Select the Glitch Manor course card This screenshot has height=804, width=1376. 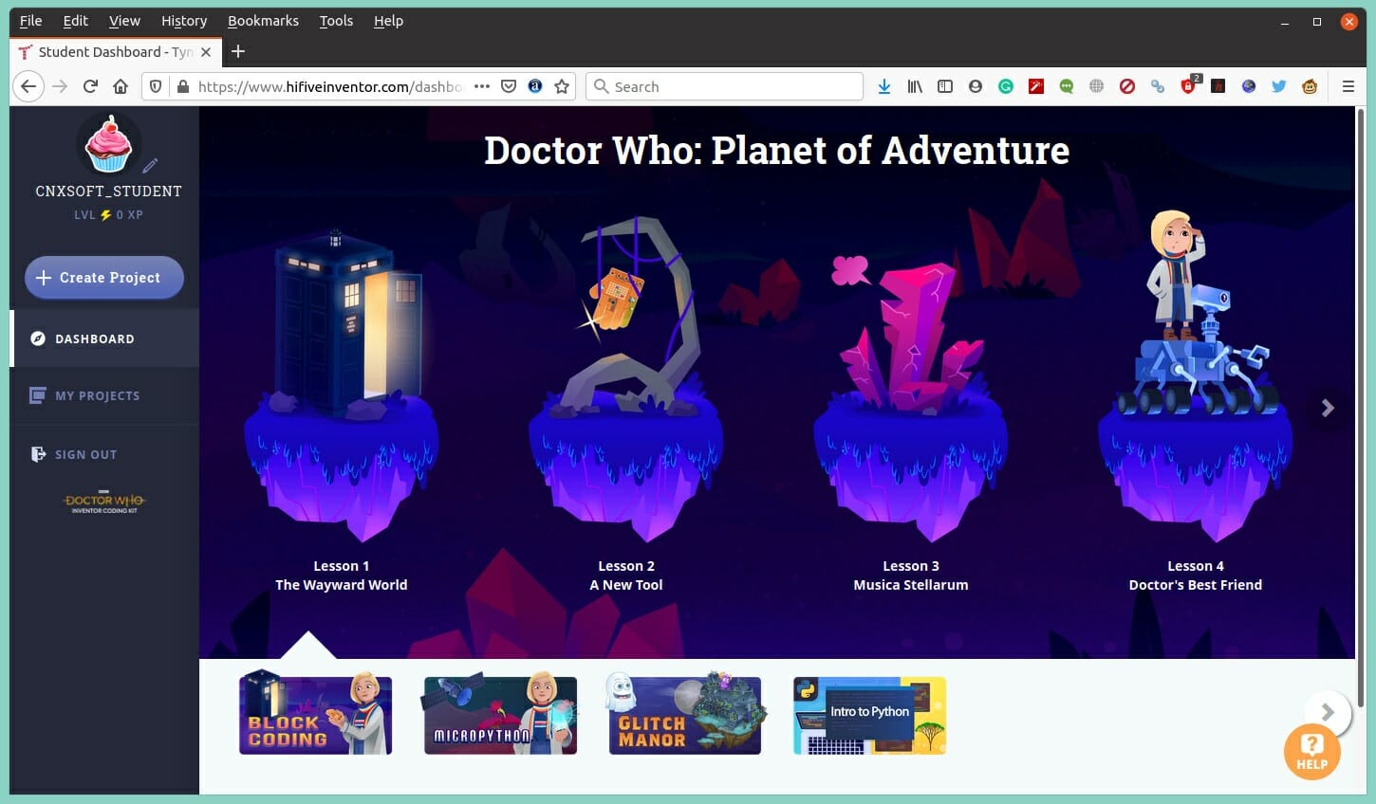coord(685,714)
